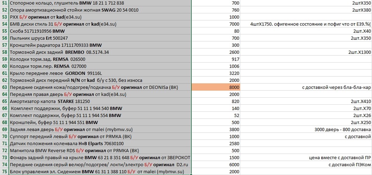Select cell 'Блок управления эл. Сидением BMW'
Image resolution: width=372 pixels, height=175 pixels.
(x=100, y=172)
